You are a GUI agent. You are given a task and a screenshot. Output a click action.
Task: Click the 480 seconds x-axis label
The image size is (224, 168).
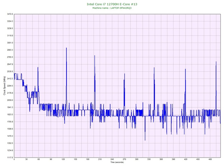point(210,159)
